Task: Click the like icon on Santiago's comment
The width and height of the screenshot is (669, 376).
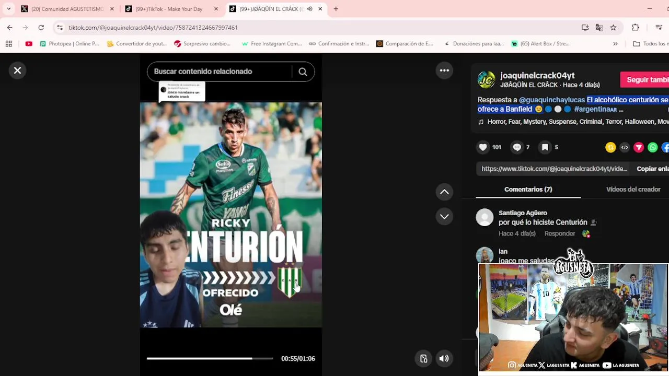Action: coord(586,233)
